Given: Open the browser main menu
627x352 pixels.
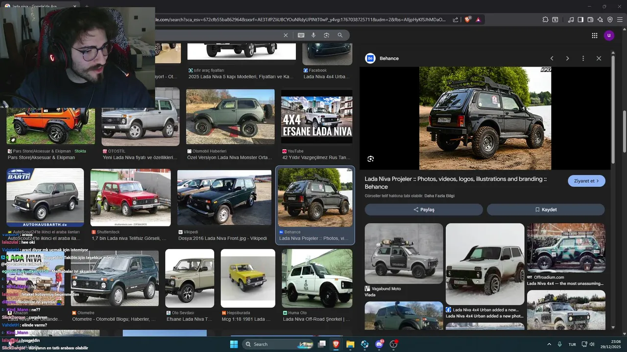Looking at the screenshot, I should tap(620, 20).
